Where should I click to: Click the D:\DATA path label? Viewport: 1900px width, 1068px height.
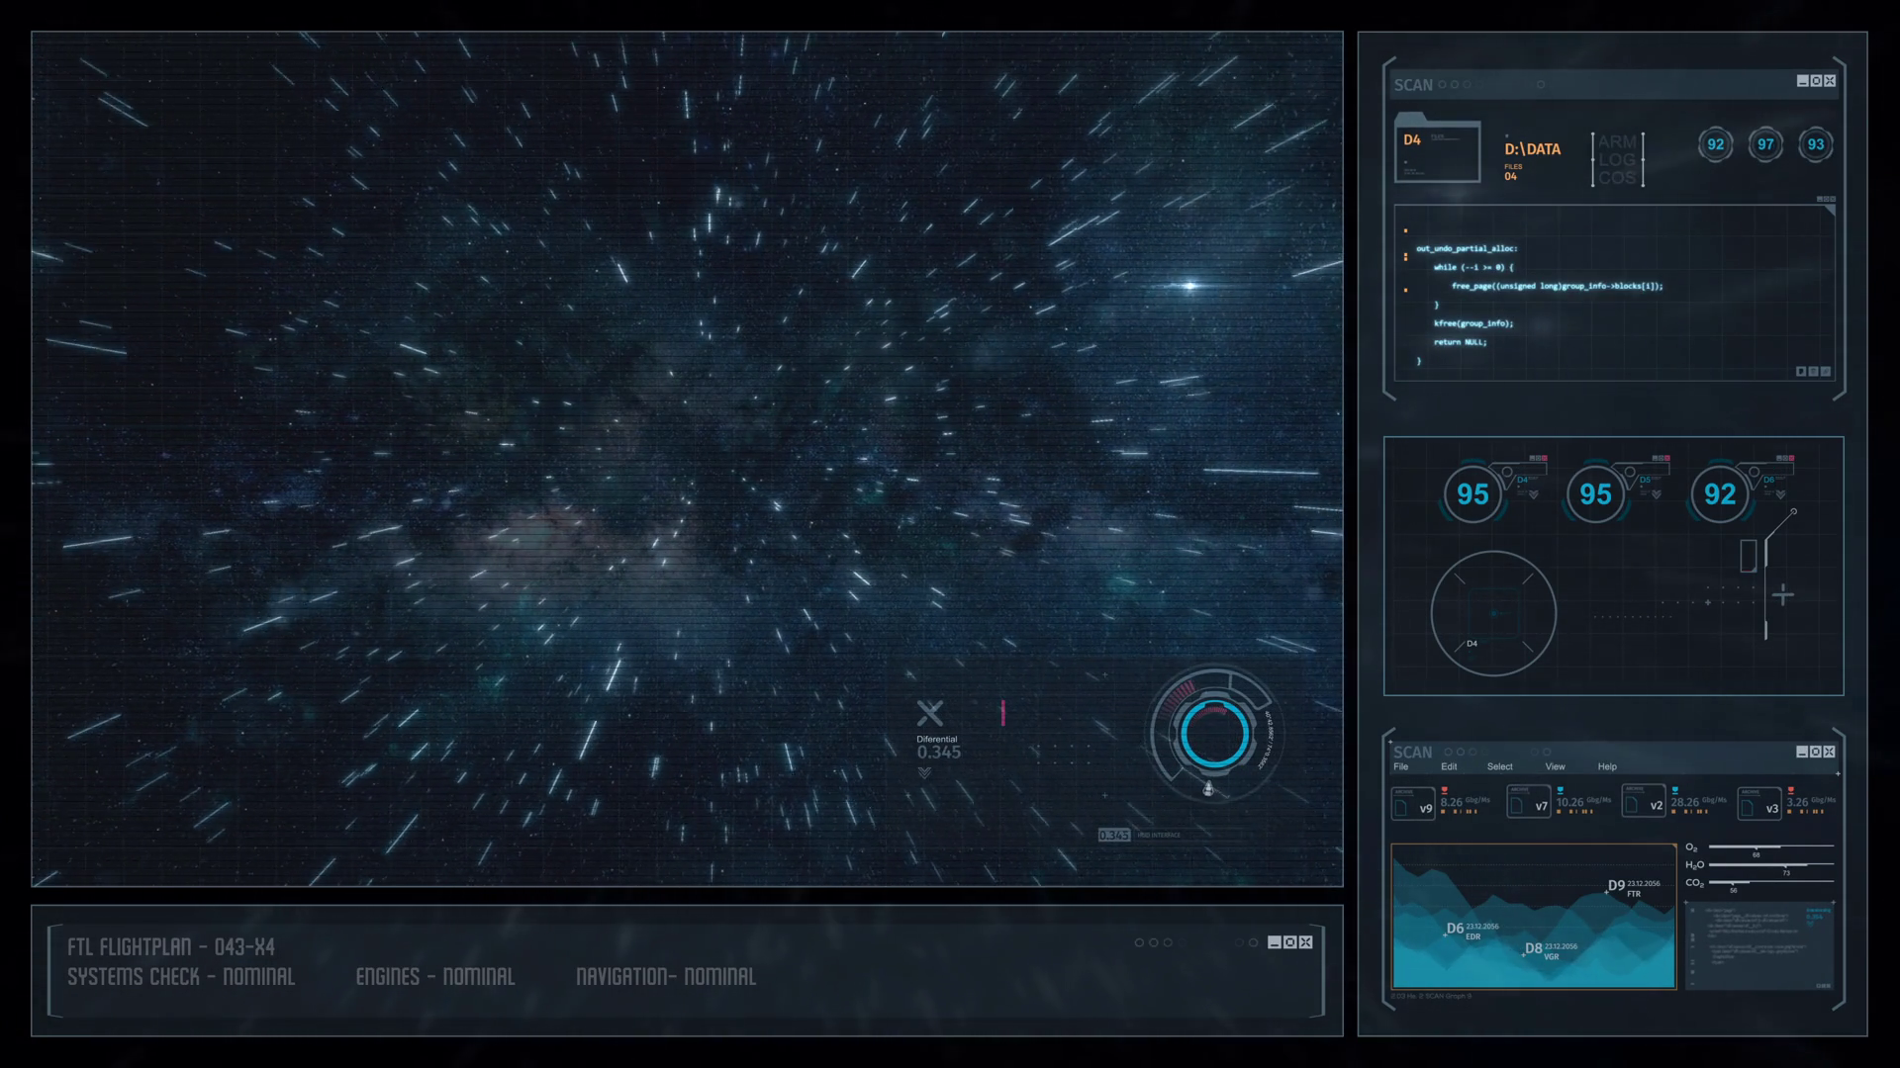1532,149
